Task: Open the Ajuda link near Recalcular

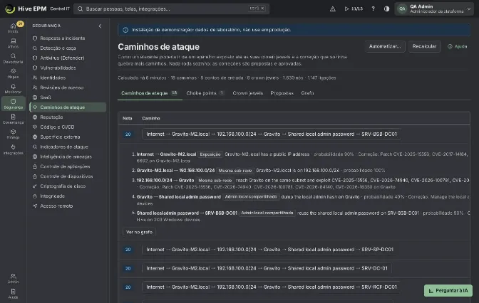Action: (x=458, y=46)
